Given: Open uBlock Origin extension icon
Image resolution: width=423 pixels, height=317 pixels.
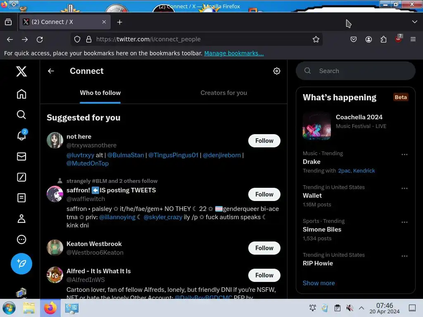Looking at the screenshot, I should click(x=399, y=38).
